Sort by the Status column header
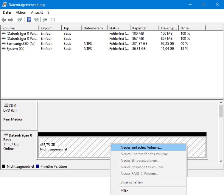Screen dimensions: 224x195 pyautogui.click(x=119, y=28)
